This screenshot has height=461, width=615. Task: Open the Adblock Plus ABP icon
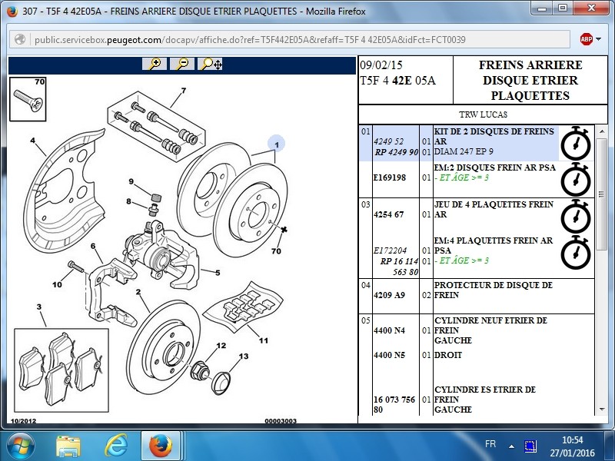tap(586, 39)
